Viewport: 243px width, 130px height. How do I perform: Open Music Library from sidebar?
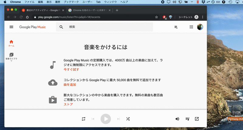click(x=11, y=55)
